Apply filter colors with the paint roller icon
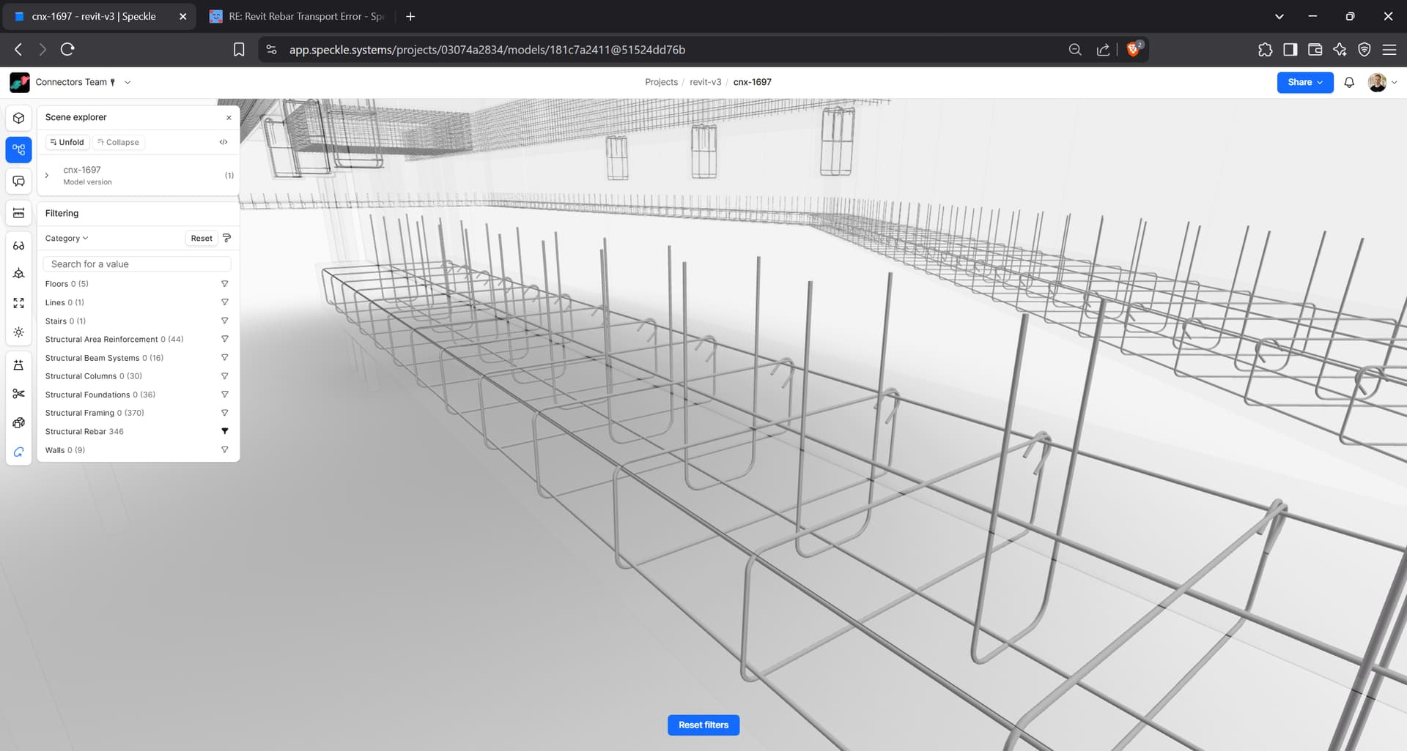1407x751 pixels. 227,238
